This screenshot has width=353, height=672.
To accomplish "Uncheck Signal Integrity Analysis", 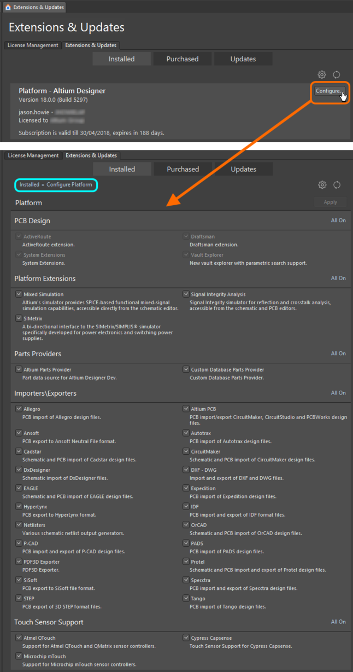I will click(186, 294).
